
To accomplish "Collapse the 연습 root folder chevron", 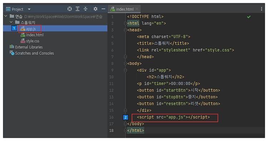I will [6, 16].
